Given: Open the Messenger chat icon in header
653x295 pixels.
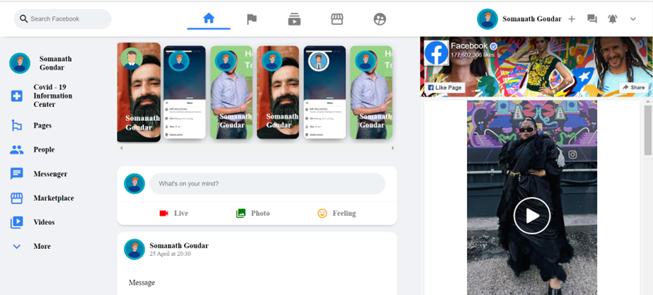Looking at the screenshot, I should pyautogui.click(x=592, y=19).
